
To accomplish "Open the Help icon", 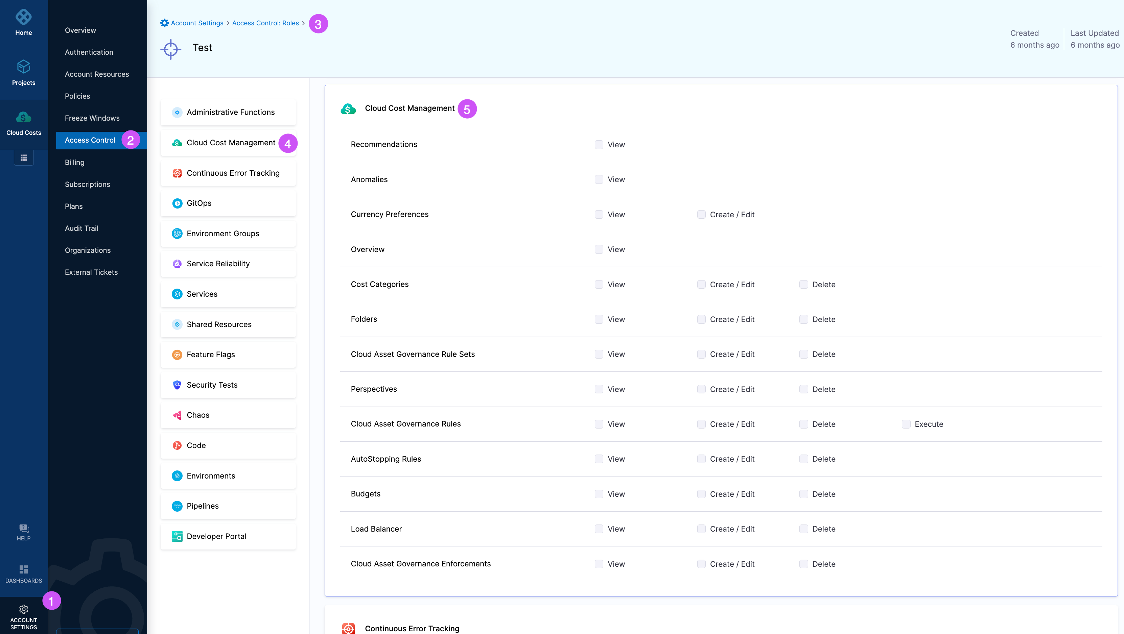I will (24, 529).
